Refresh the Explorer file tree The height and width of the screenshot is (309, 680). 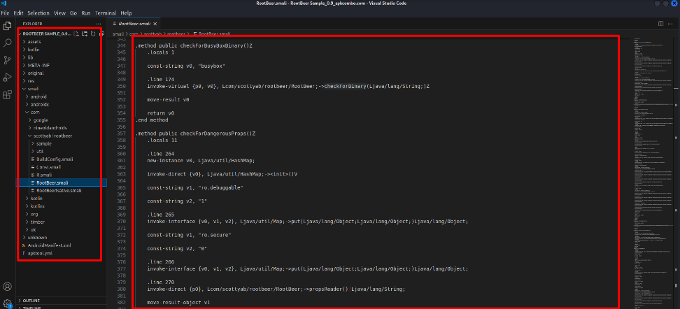(92, 34)
